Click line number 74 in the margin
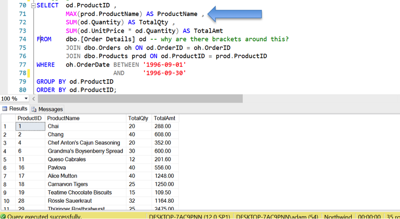Image resolution: width=400 pixels, height=219 pixels. [23, 39]
